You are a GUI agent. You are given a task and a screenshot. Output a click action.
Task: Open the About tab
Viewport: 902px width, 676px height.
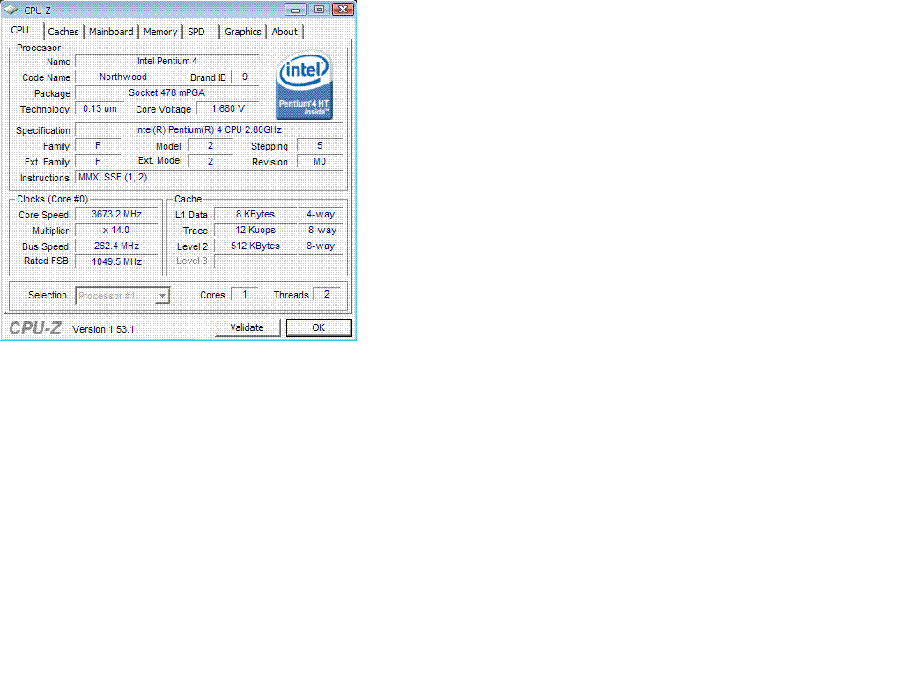click(285, 32)
